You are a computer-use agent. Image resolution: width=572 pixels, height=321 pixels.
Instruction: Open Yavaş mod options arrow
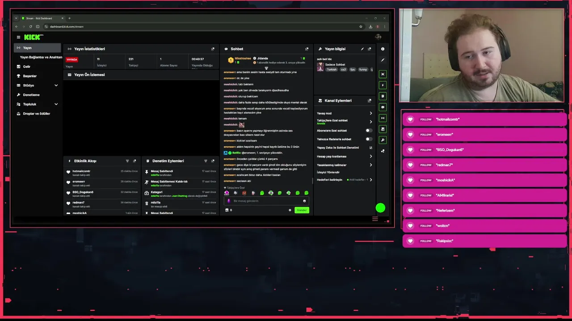pos(370,113)
